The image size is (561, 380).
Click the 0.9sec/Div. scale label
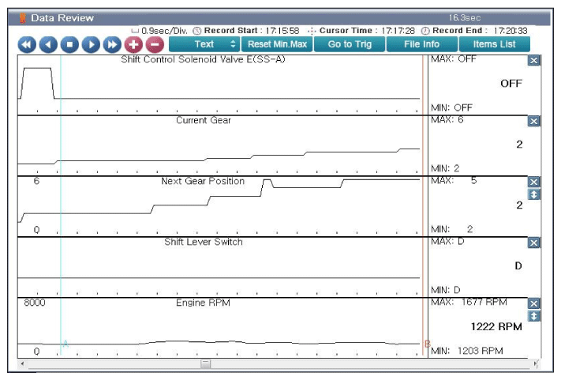tap(164, 31)
